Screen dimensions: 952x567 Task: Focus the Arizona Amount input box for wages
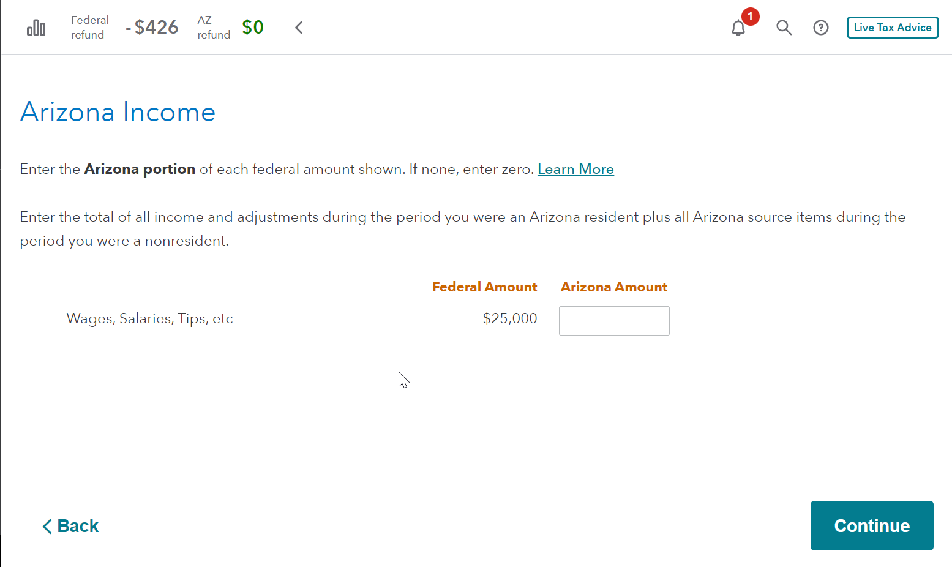(614, 321)
